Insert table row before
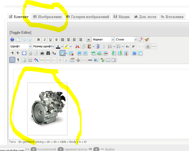The width and height of the screenshot is (189, 151). click(93, 53)
